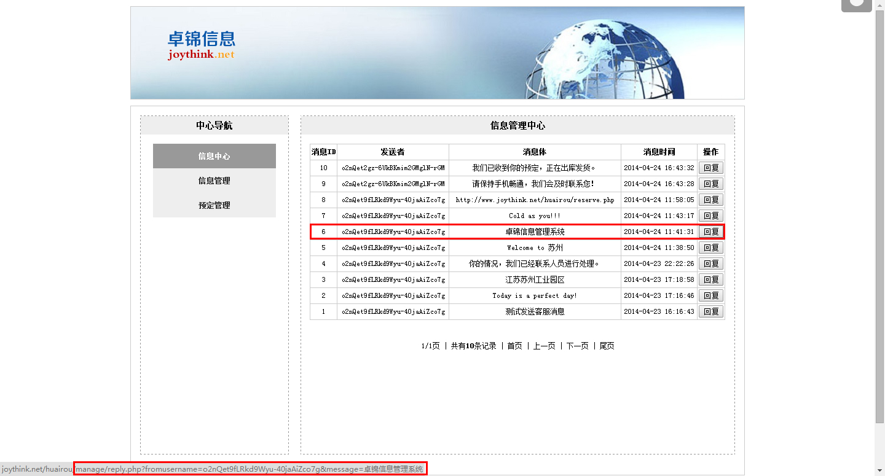
Task: Click 上一页 pagination link
Action: click(544, 346)
